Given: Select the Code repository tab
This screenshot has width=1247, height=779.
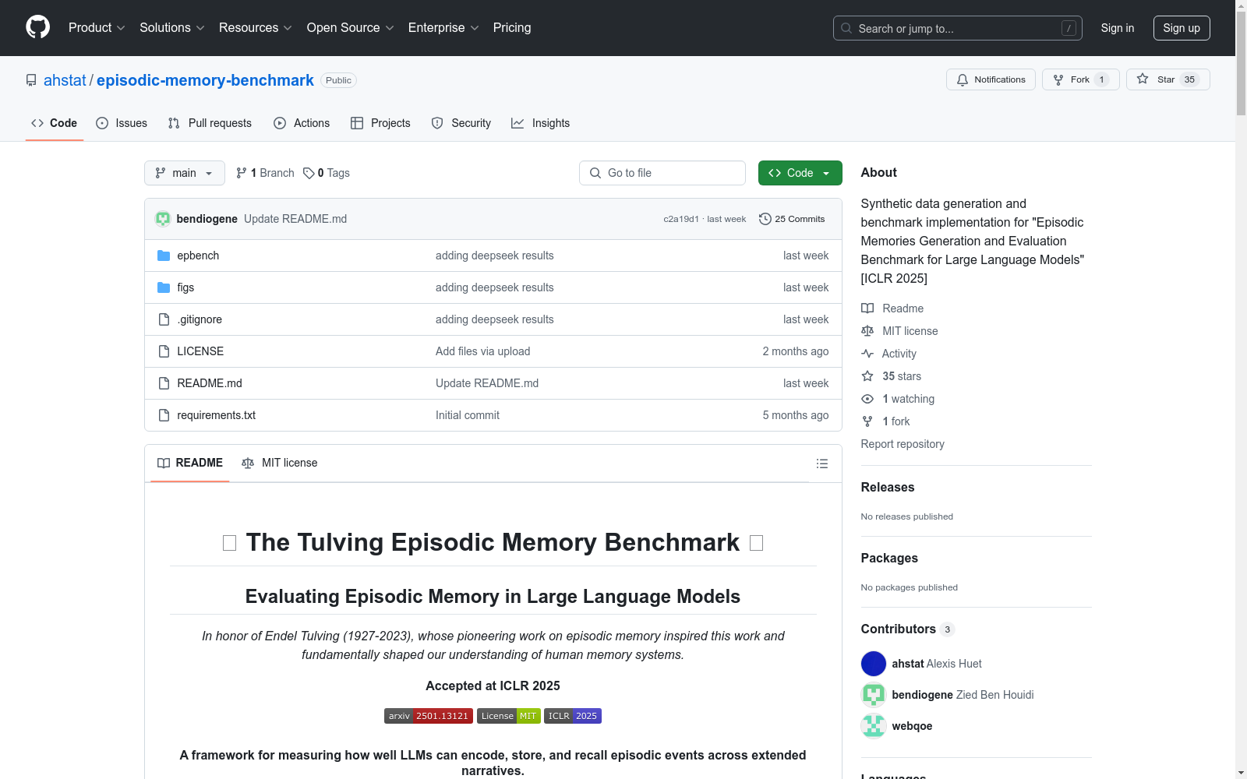Looking at the screenshot, I should click(55, 123).
